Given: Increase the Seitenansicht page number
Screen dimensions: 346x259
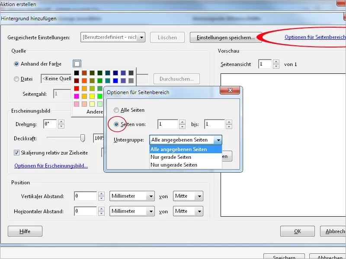Looking at the screenshot, I should pos(276,62).
